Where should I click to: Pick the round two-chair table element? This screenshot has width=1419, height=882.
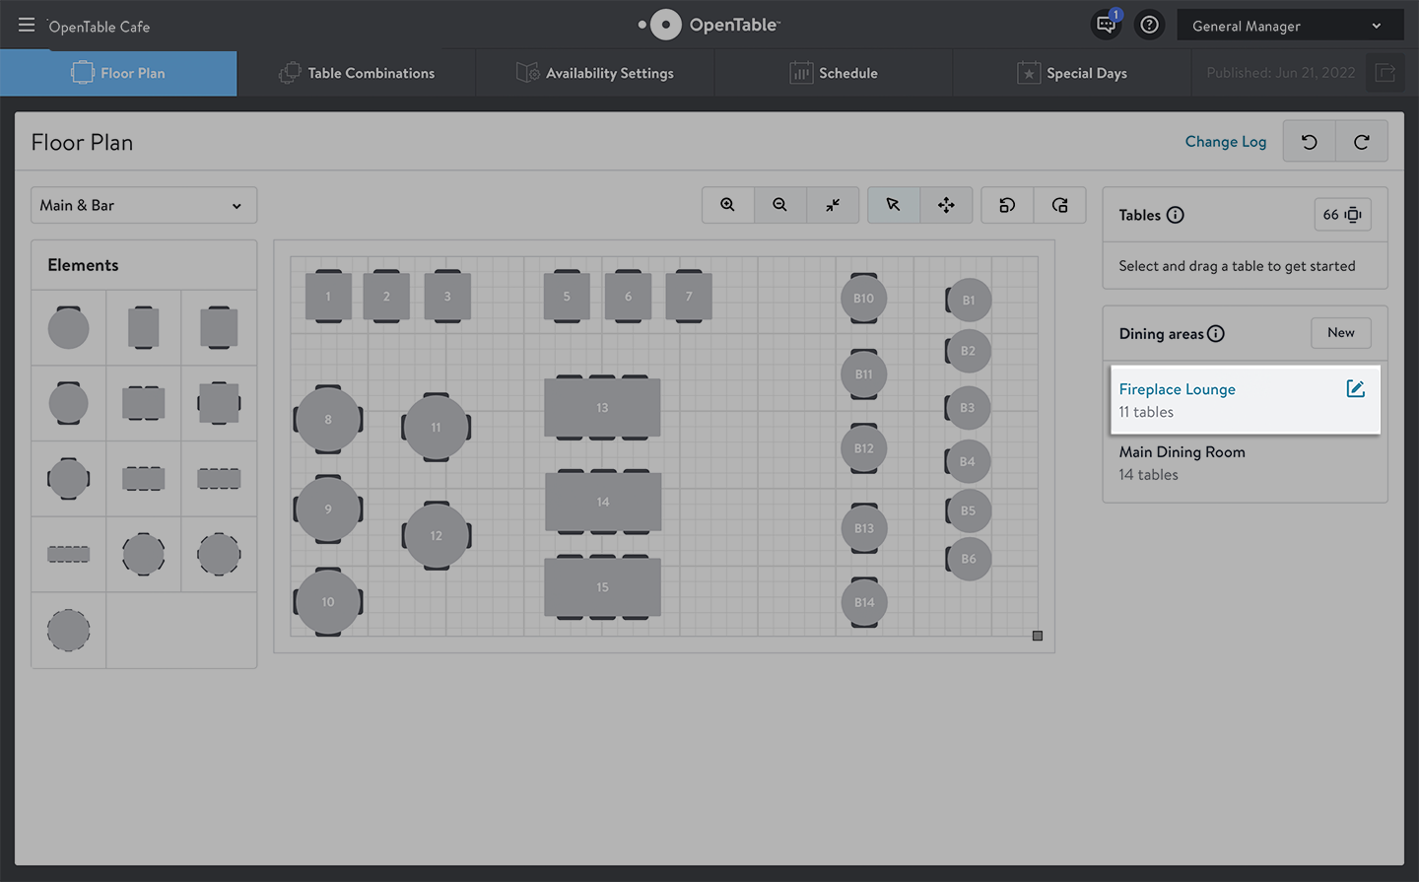(69, 403)
